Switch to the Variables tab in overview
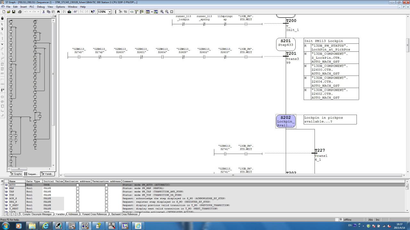Image resolution: width=410 pixels, height=230 pixels. 47,174
